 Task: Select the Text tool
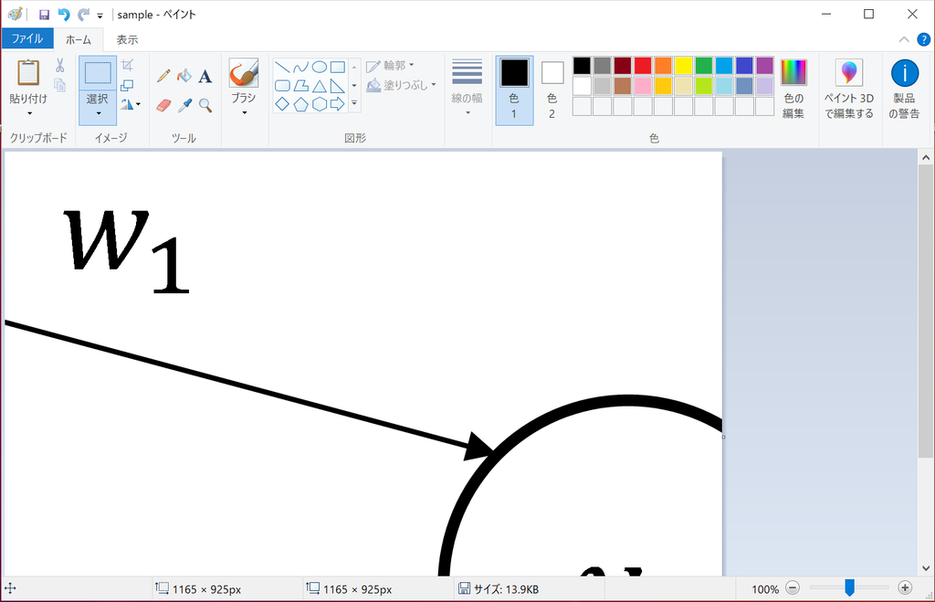coord(205,76)
